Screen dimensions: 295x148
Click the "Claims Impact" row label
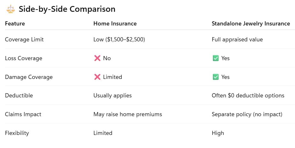tap(23, 114)
